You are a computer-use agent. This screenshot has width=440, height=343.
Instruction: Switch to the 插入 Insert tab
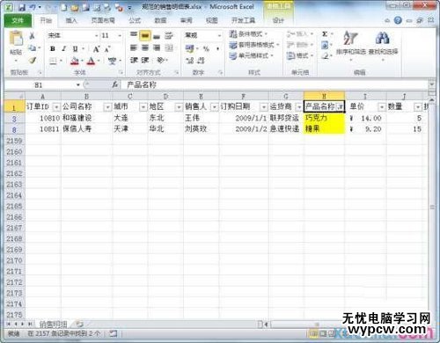71,20
